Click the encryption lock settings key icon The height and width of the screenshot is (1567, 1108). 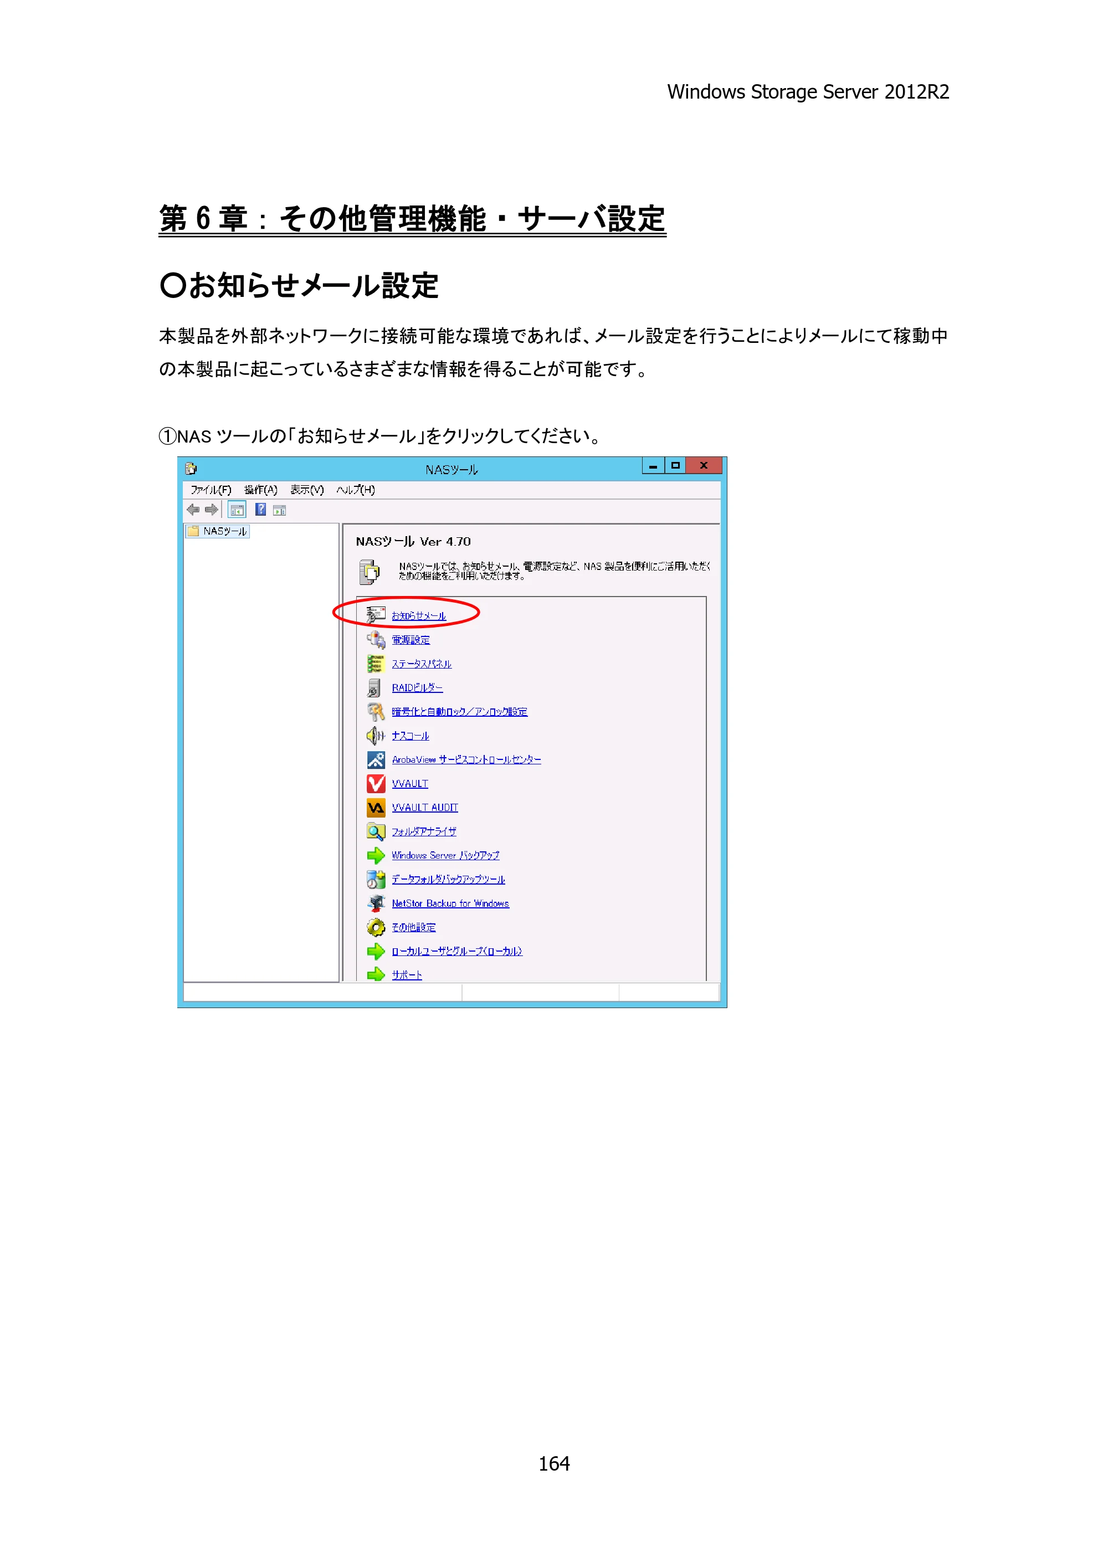pyautogui.click(x=376, y=711)
